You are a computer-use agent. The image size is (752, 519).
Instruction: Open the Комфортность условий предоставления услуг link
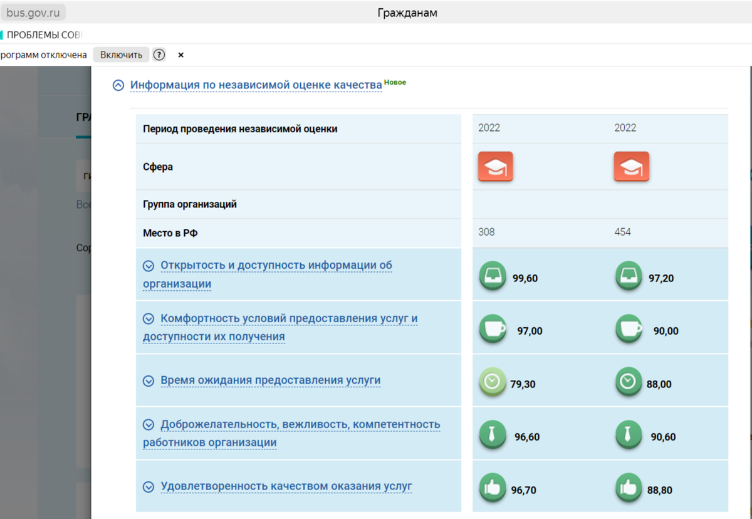(x=288, y=318)
